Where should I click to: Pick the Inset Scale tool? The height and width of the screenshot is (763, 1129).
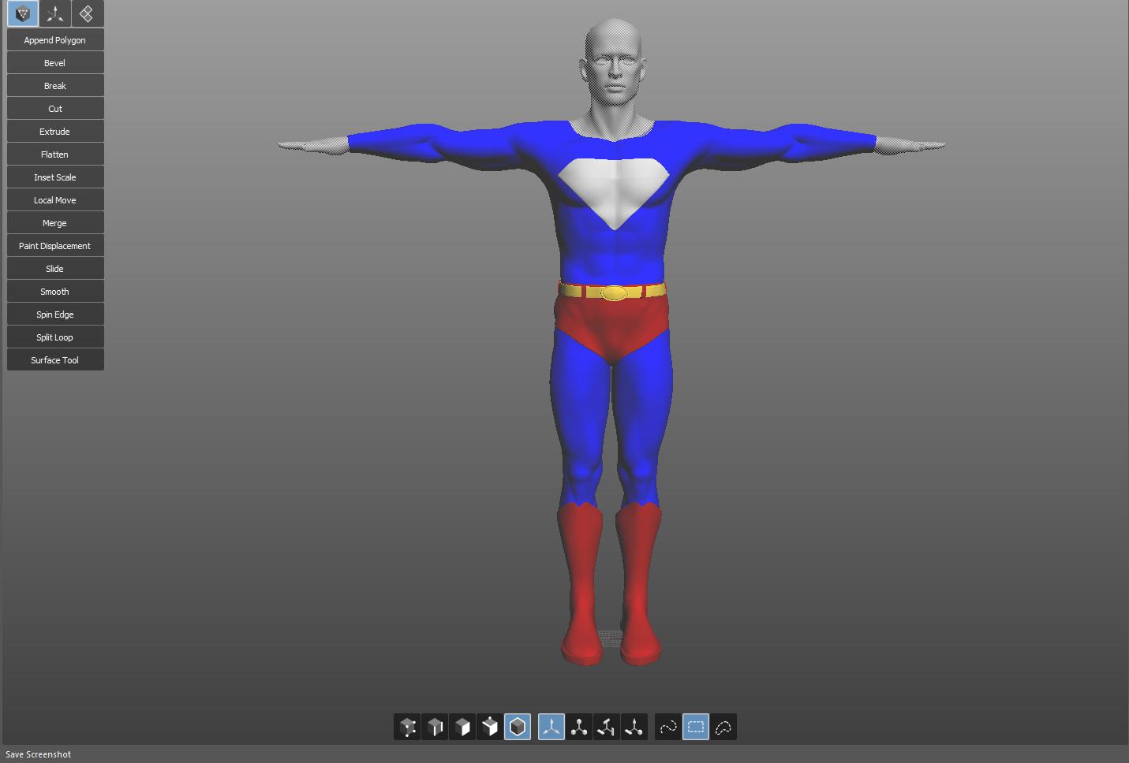[55, 177]
